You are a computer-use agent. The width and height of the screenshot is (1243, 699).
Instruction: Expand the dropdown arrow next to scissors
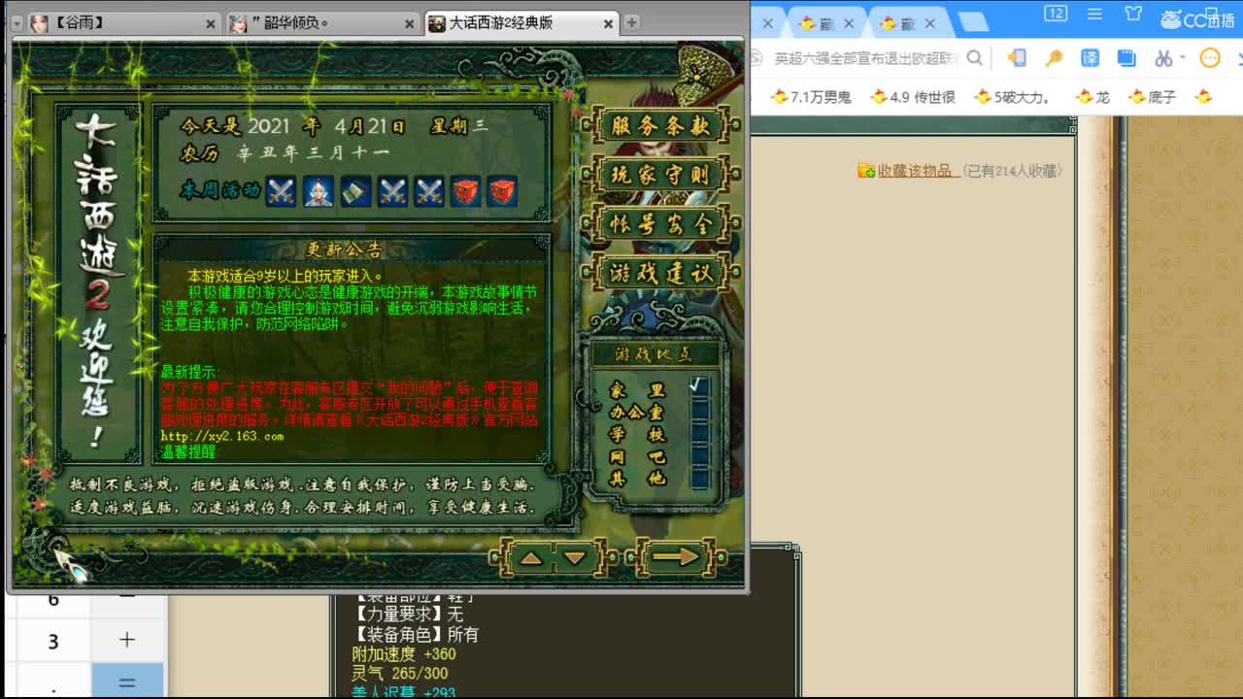[1184, 58]
